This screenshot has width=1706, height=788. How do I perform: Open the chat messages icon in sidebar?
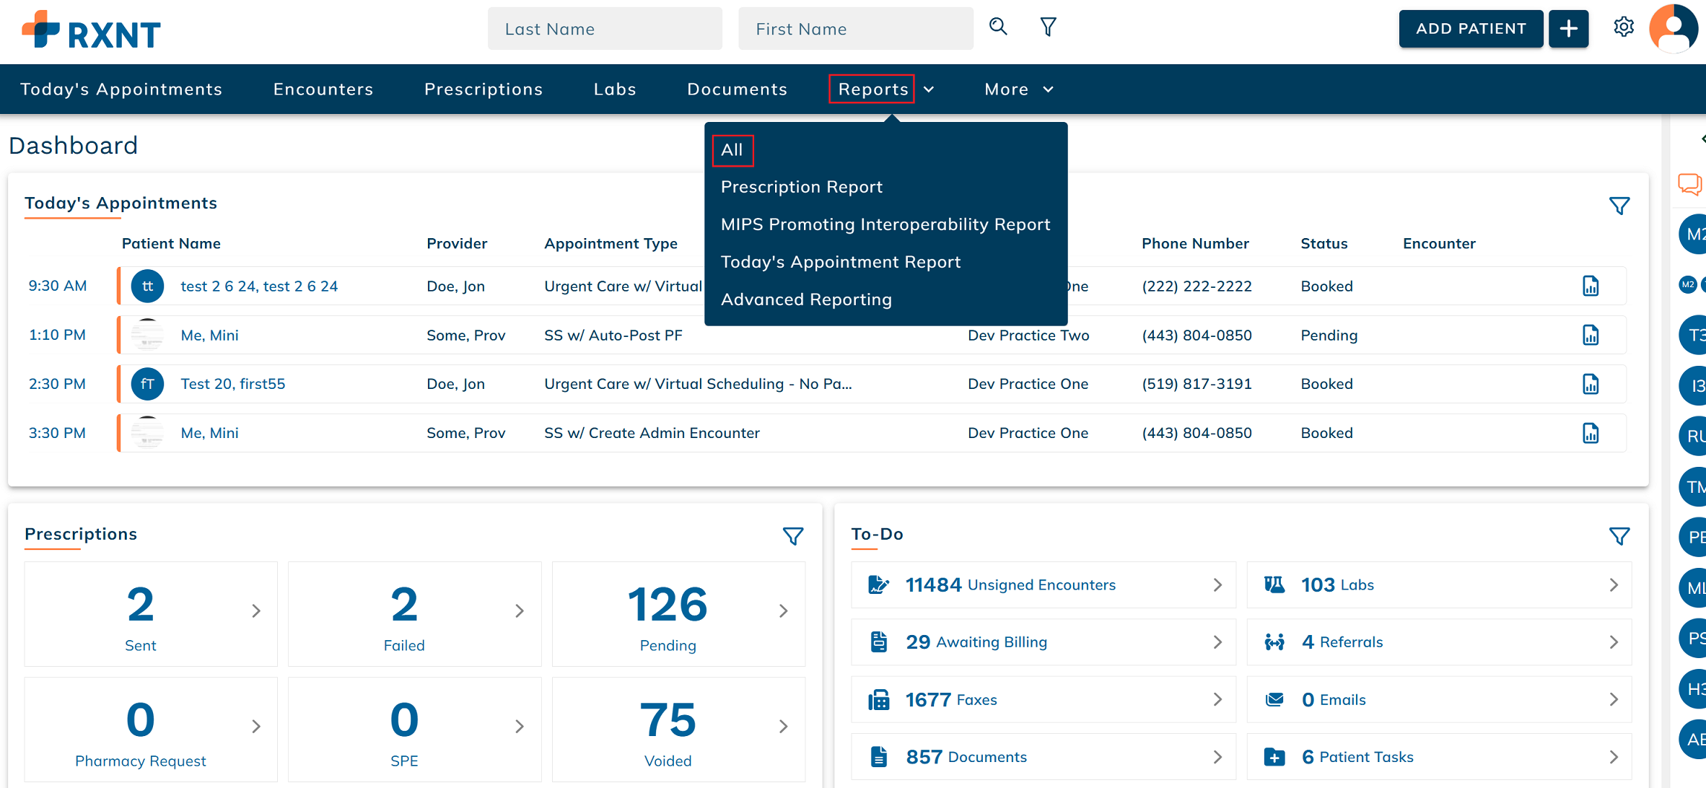pos(1689,184)
